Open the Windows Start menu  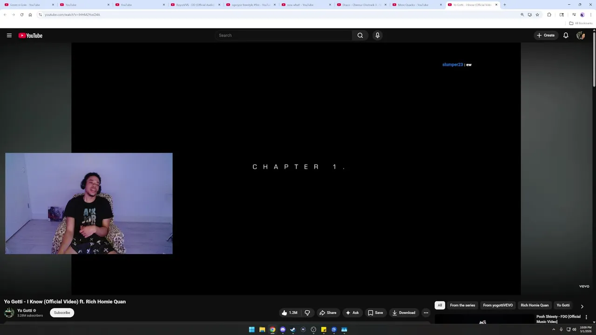click(x=251, y=329)
